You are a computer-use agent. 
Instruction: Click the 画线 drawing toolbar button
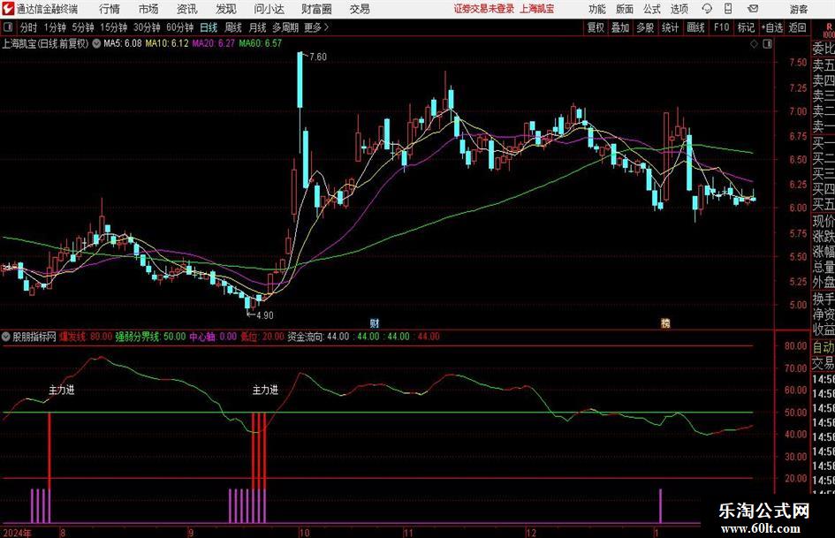(x=695, y=27)
